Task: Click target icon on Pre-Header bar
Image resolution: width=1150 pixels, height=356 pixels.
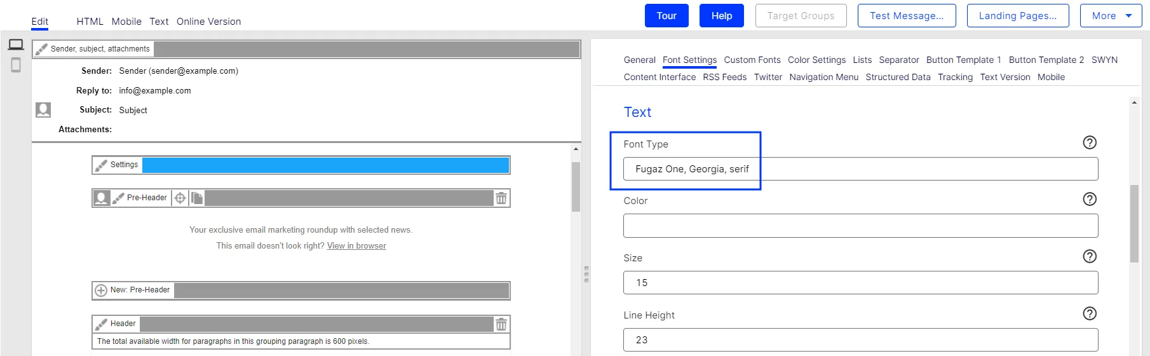Action: pos(180,198)
